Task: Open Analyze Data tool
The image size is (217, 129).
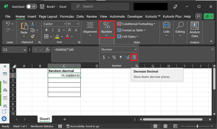Action: (x=195, y=30)
